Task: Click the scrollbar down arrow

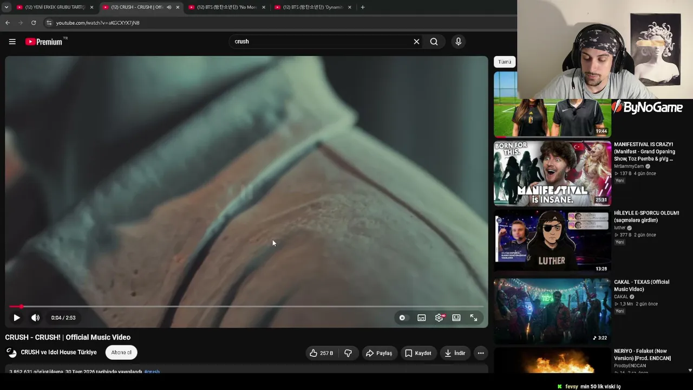Action: point(690,370)
